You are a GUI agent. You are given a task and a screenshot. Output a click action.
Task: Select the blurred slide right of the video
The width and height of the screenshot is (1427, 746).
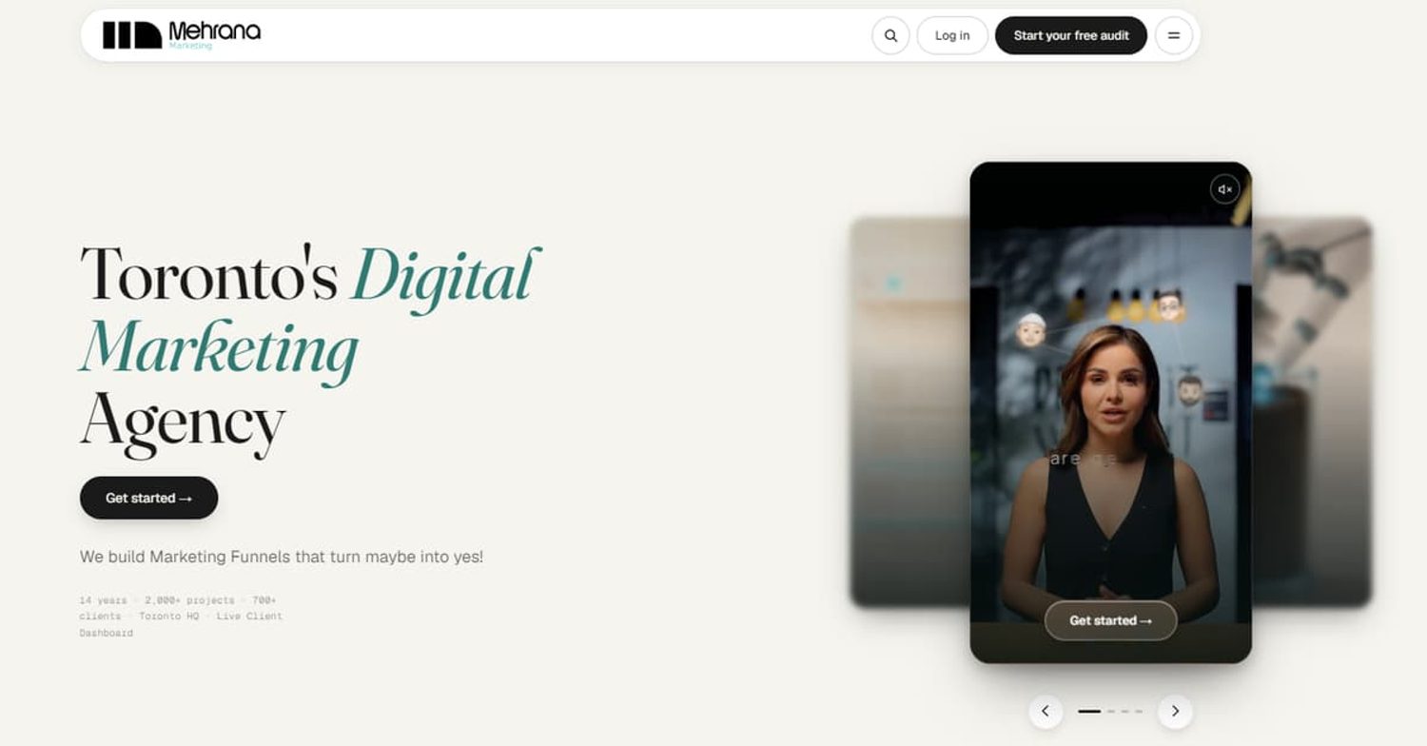1312,412
